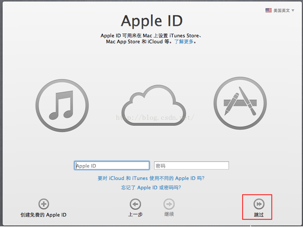303x227 pixels.
Task: Click the large Apple ID heading
Action: tap(151, 21)
